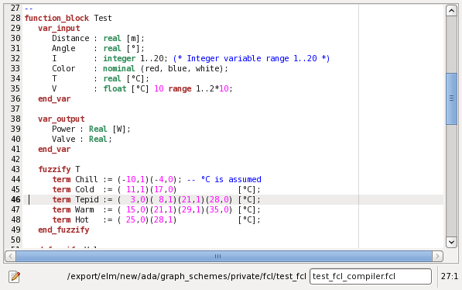The width and height of the screenshot is (462, 290).
Task: Click line number 28 in the gutter
Action: pyautogui.click(x=15, y=18)
